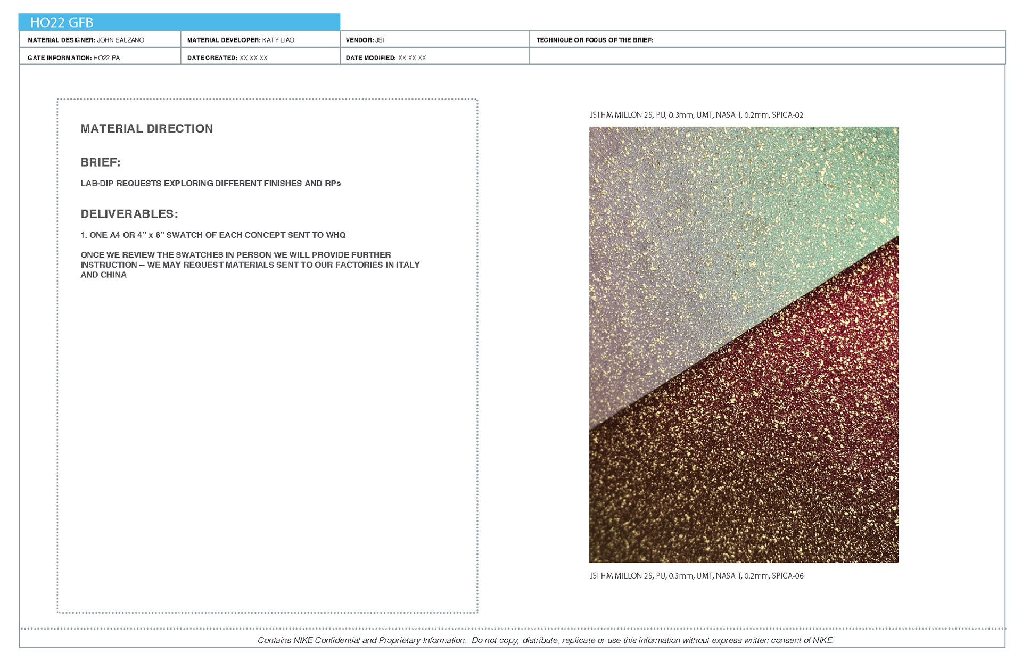Click the SPICA-06 material caption below image
The height and width of the screenshot is (661, 1022).
(696, 576)
